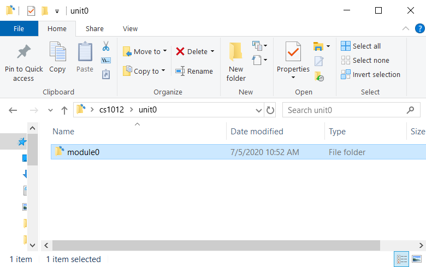The width and height of the screenshot is (426, 267).
Task: Click the Copy icon in Clipboard group
Action: pyautogui.click(x=57, y=54)
